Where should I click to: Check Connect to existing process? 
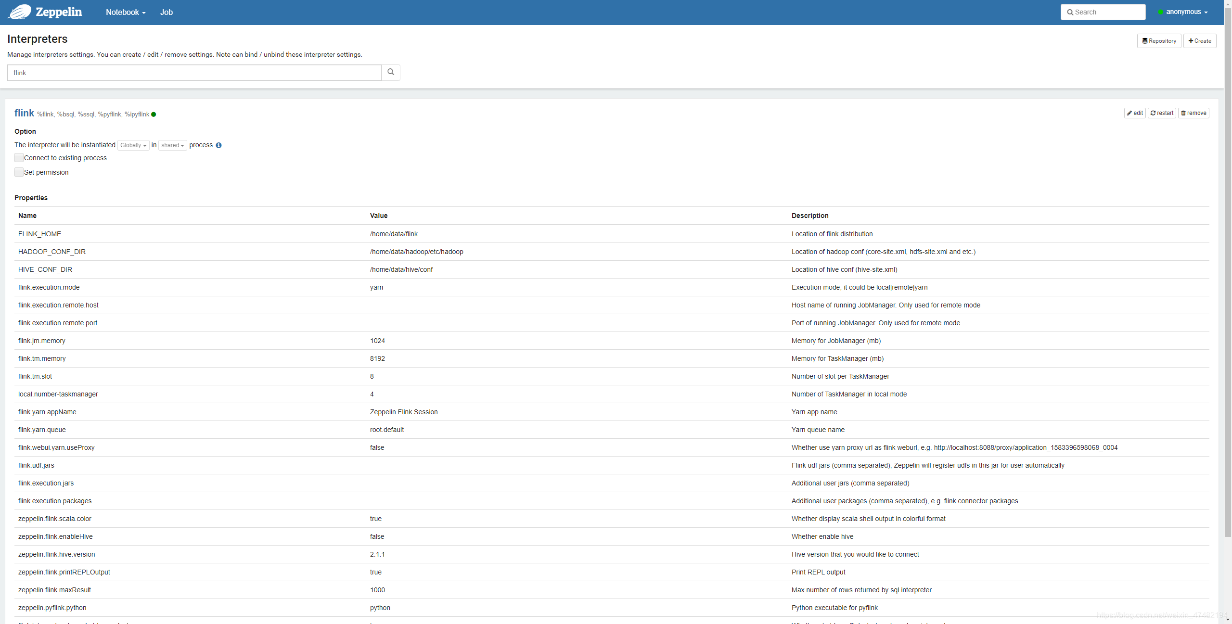pos(19,157)
